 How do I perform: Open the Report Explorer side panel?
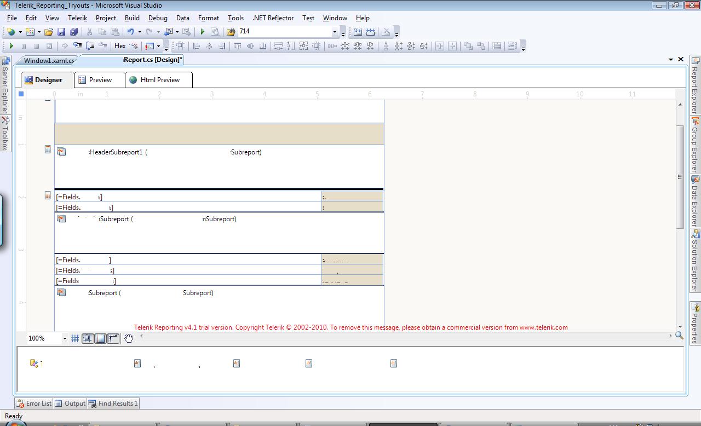tap(695, 85)
